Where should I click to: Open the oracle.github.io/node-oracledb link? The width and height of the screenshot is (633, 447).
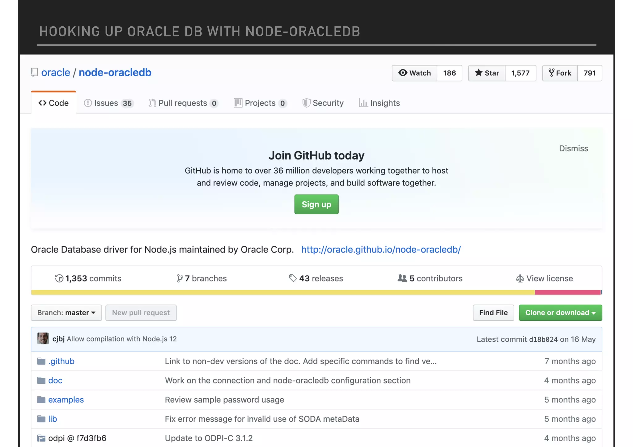coord(381,249)
